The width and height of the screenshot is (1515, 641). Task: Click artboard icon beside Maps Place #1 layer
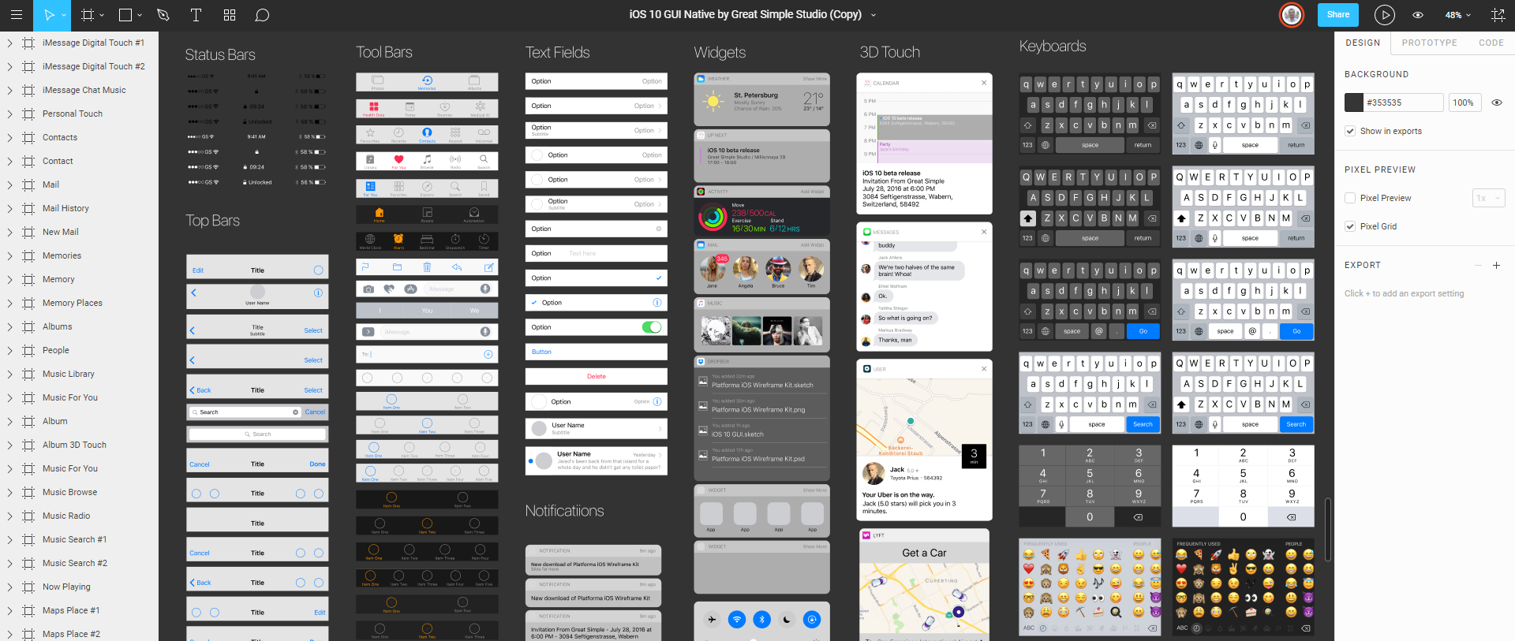tap(28, 610)
